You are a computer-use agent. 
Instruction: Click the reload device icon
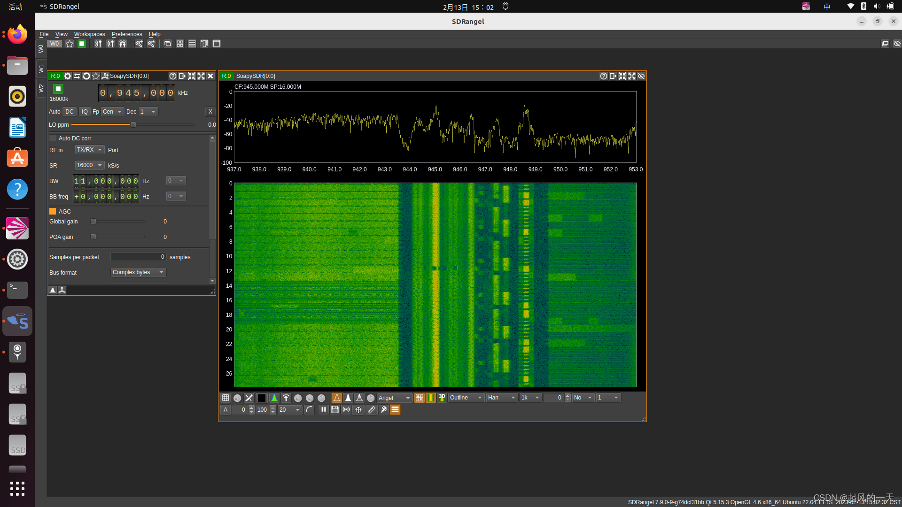pyautogui.click(x=86, y=76)
